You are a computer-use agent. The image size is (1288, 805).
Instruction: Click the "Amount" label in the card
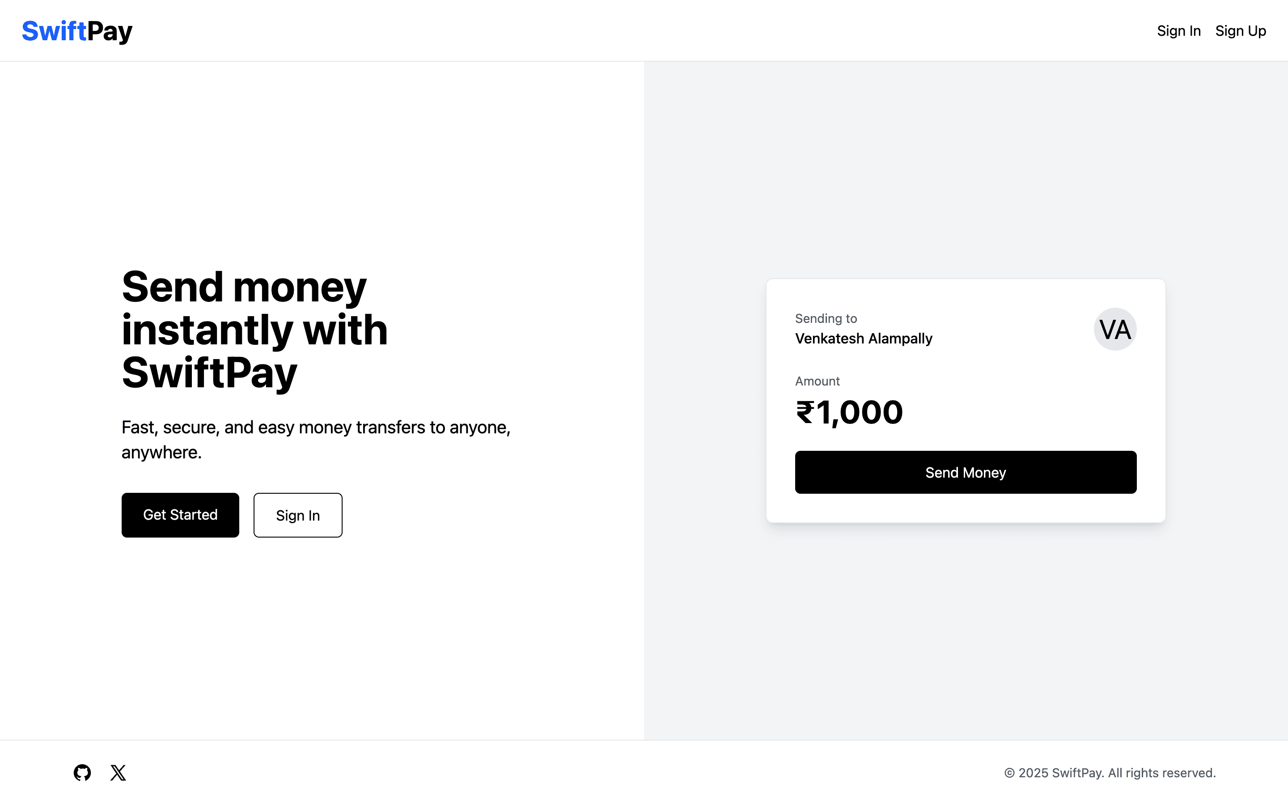(x=817, y=381)
